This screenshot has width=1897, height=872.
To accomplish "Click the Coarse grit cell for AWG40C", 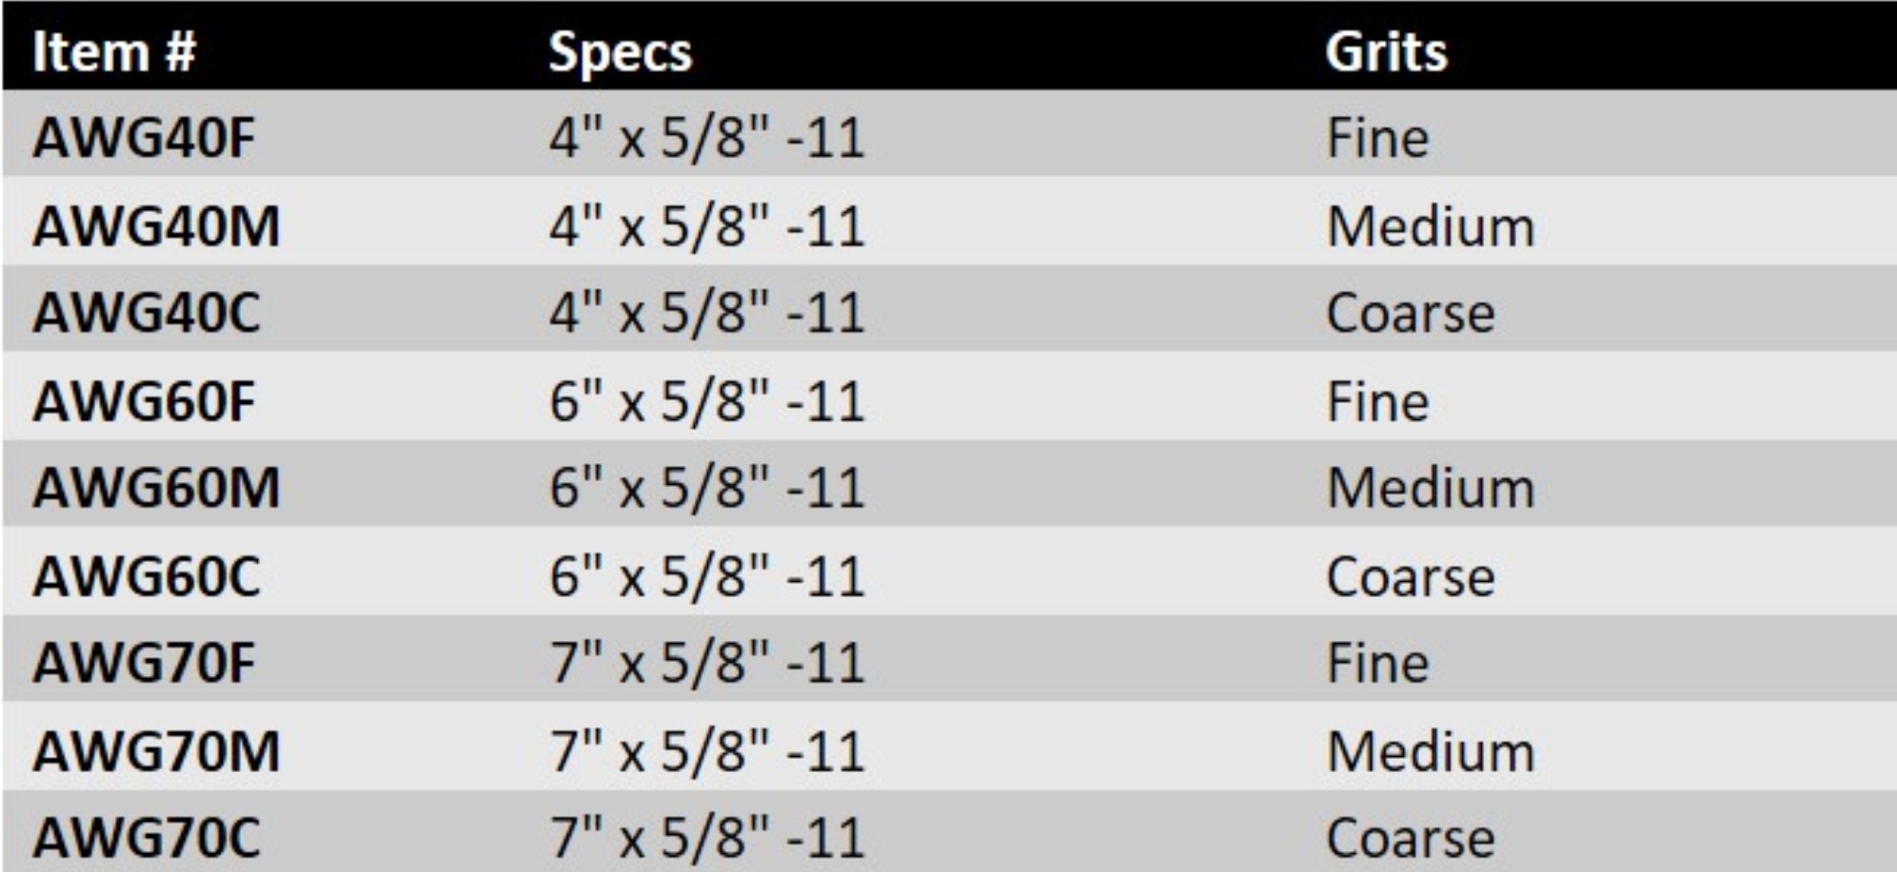I will tap(1411, 313).
